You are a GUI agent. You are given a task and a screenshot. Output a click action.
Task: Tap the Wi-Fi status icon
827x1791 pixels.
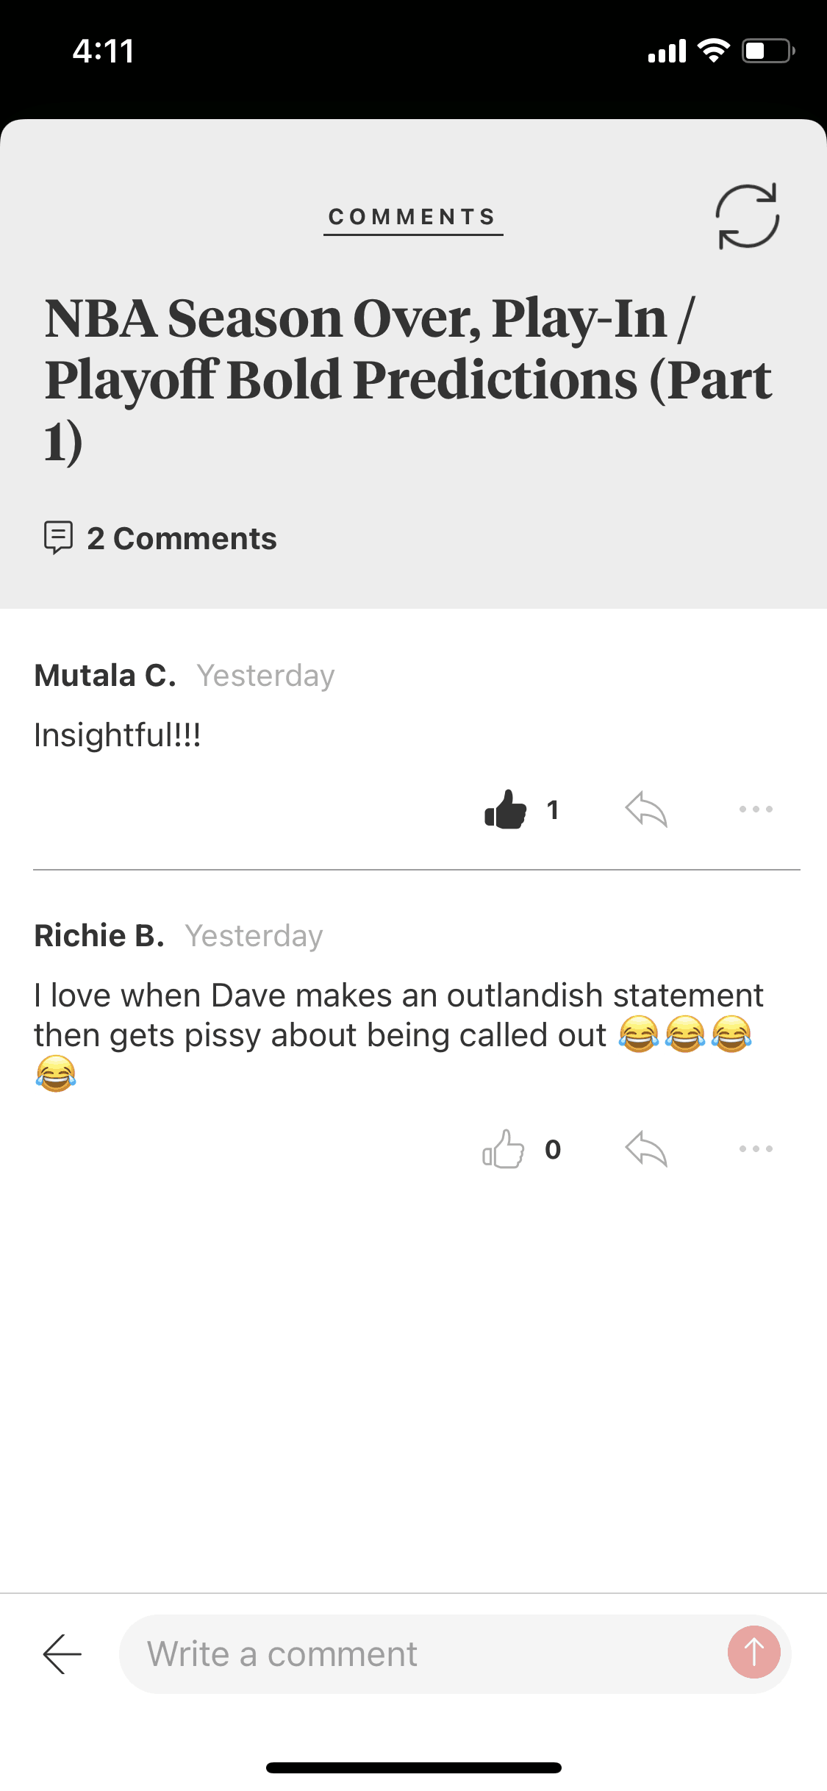tap(712, 51)
